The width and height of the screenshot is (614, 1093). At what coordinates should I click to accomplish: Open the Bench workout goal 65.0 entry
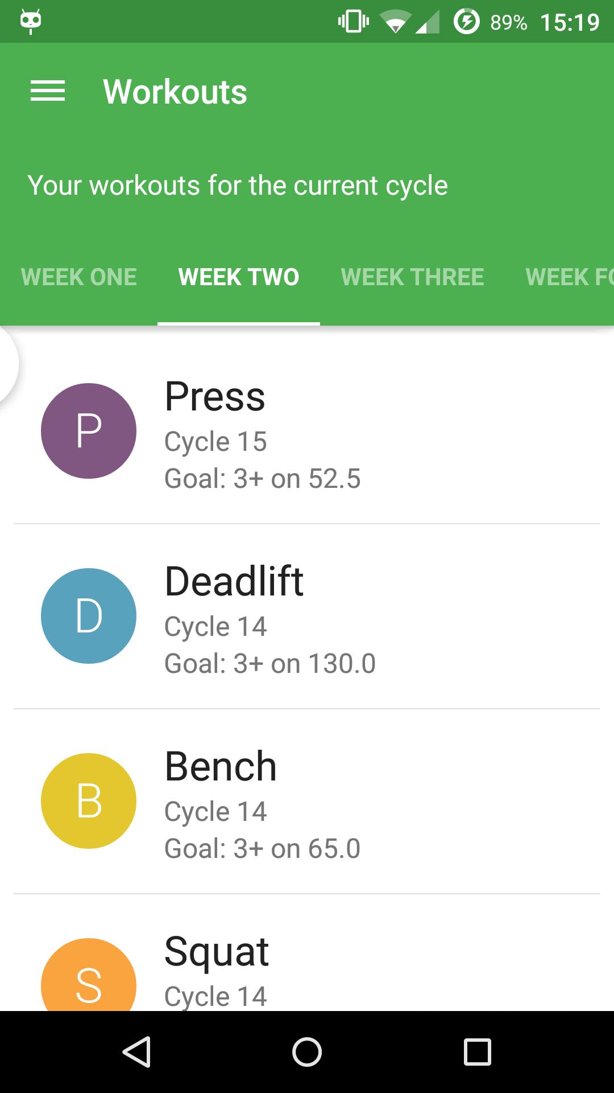262,848
